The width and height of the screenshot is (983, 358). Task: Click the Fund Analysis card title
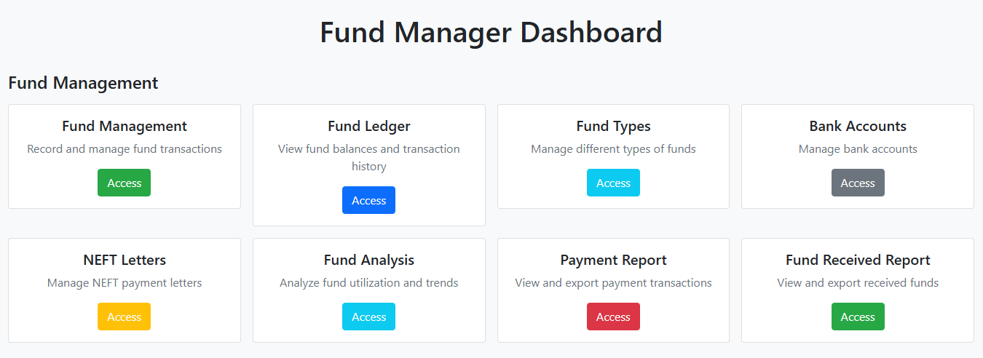click(368, 260)
